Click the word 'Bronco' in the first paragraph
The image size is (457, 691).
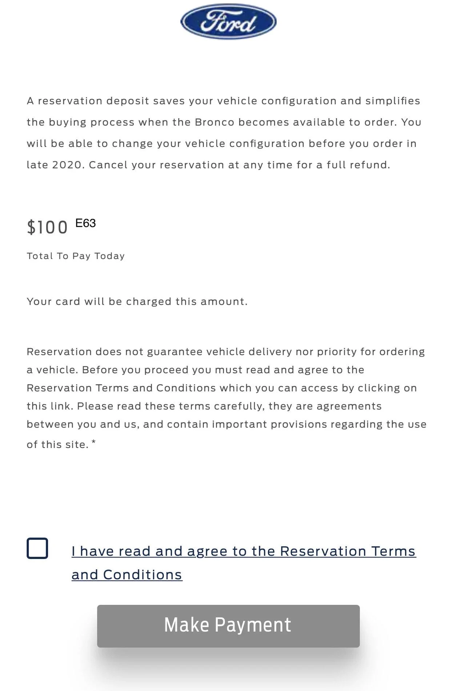[215, 122]
